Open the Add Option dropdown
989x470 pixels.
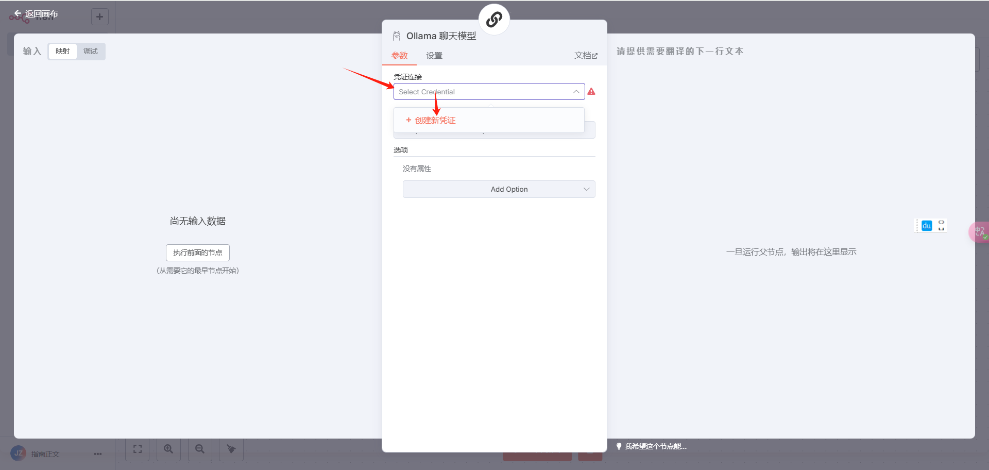[499, 189]
